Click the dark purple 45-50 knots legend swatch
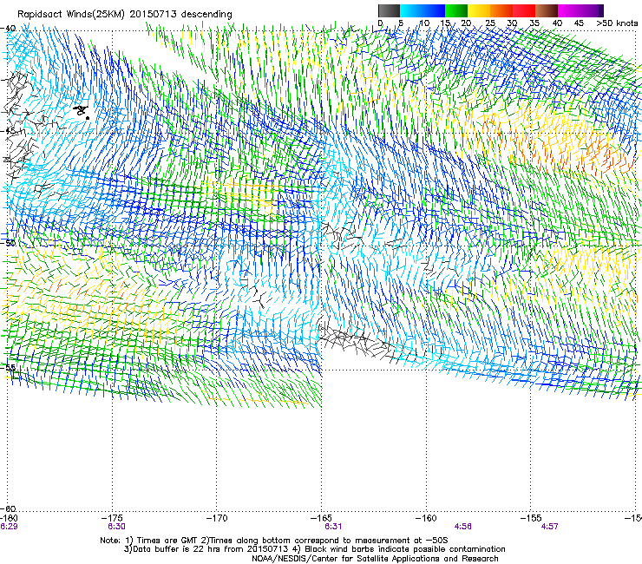Screen dimensions: 642x564 click(x=592, y=10)
